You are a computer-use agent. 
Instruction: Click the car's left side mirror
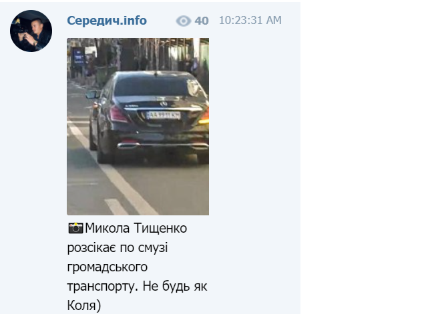coord(92,95)
